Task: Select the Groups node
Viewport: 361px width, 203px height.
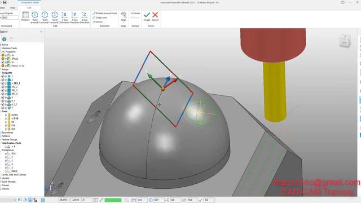Action: (5, 186)
